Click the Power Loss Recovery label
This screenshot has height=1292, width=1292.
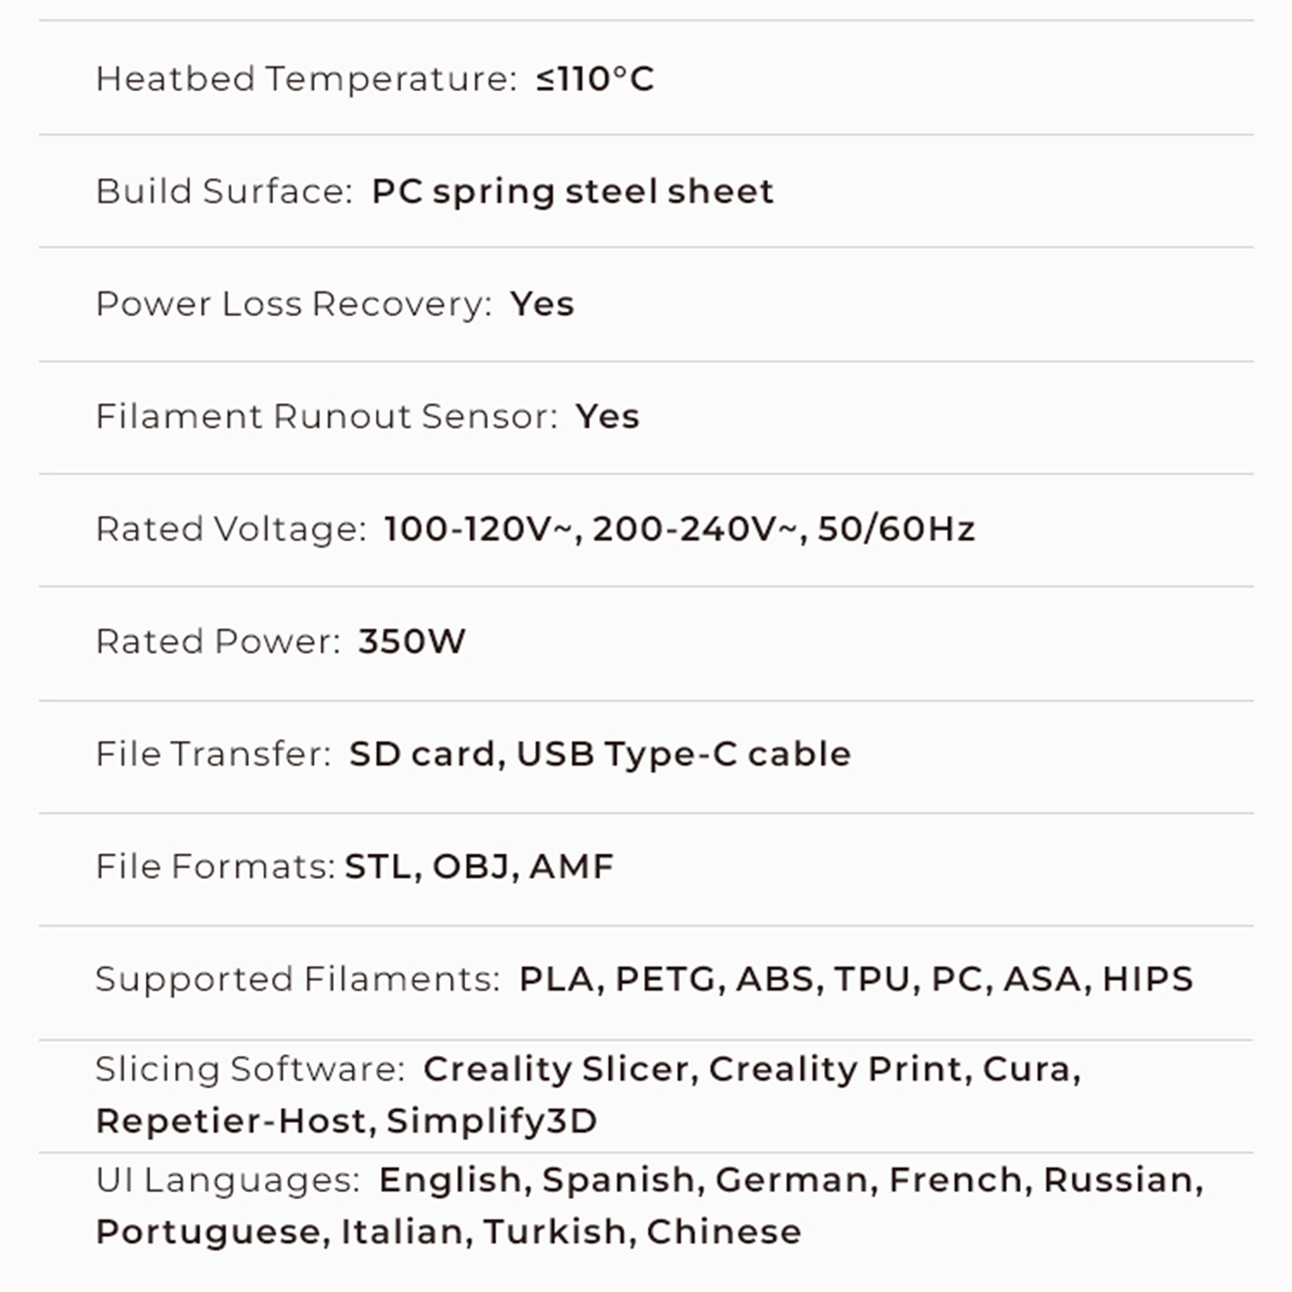[294, 304]
